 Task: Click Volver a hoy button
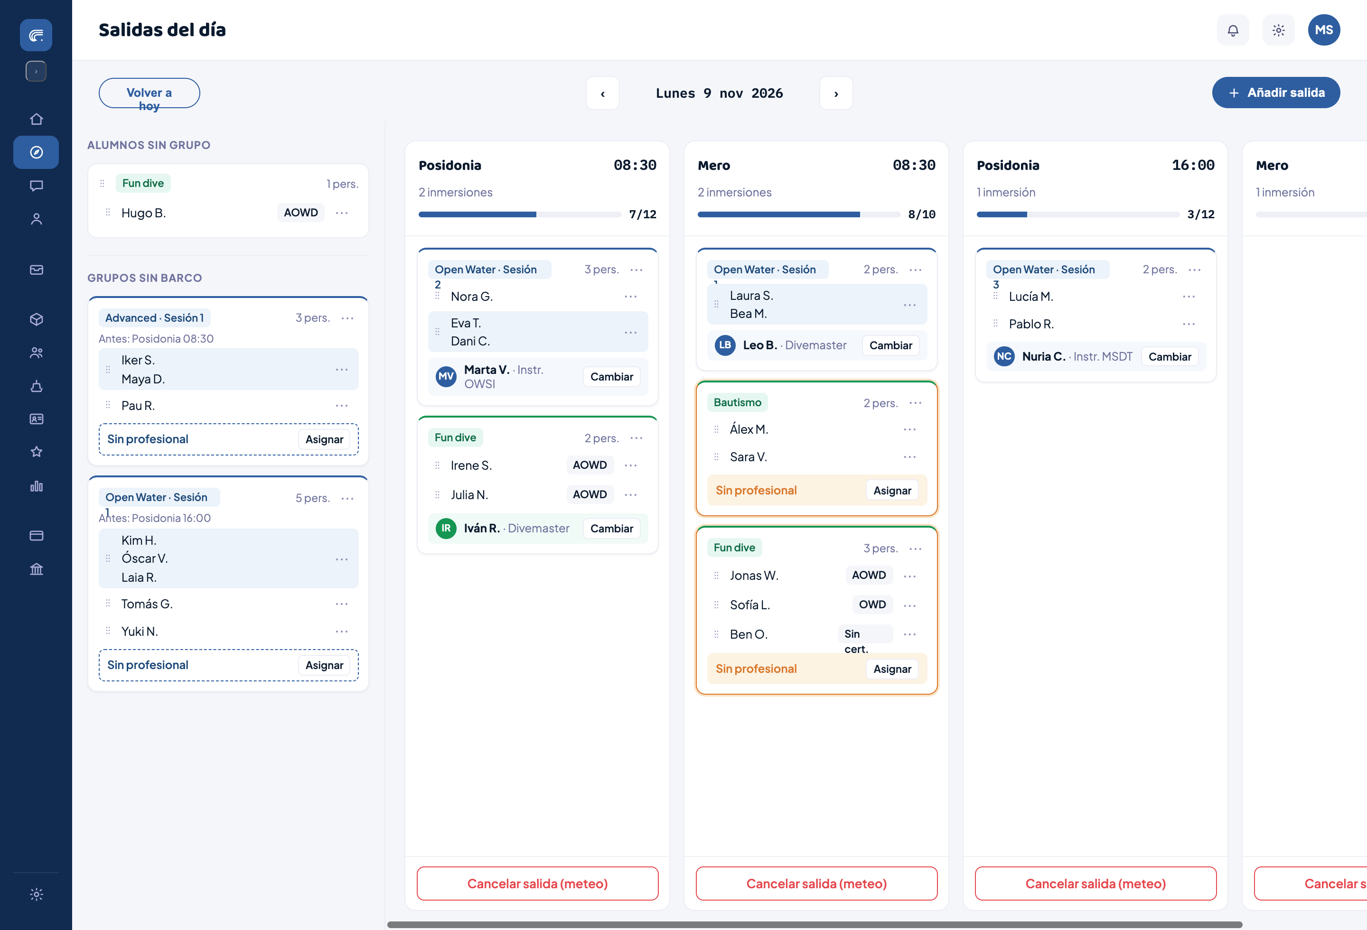point(150,93)
